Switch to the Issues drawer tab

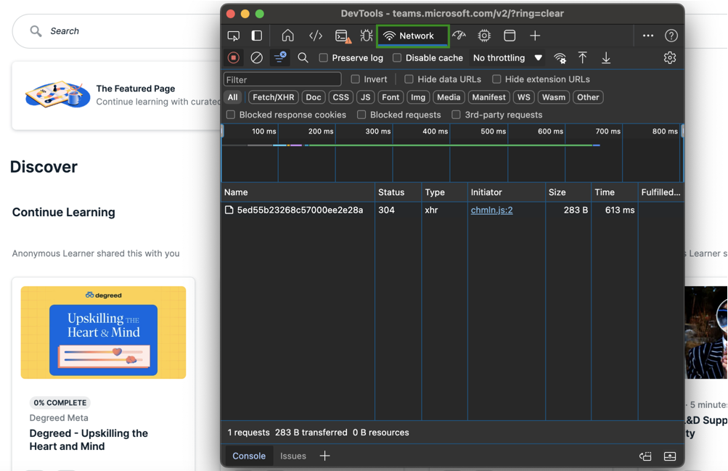[293, 456]
